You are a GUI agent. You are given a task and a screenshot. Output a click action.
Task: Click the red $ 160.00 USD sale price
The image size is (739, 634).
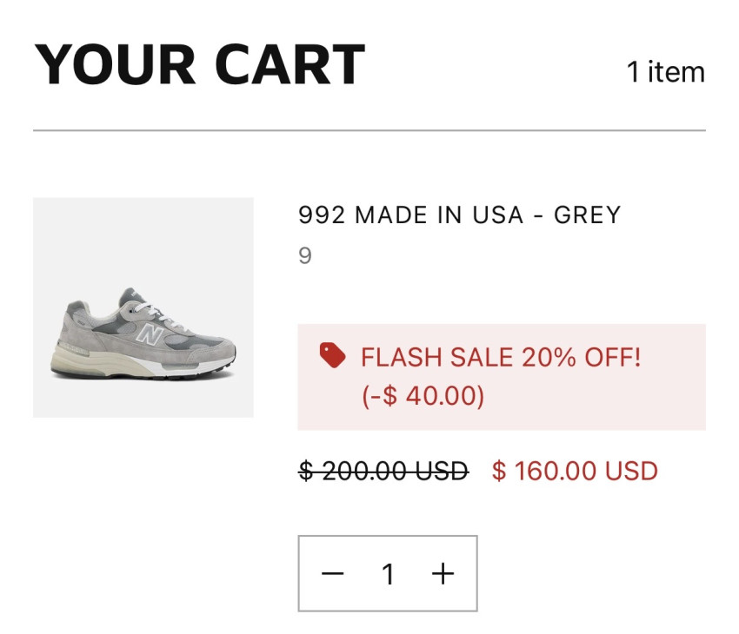[575, 472]
